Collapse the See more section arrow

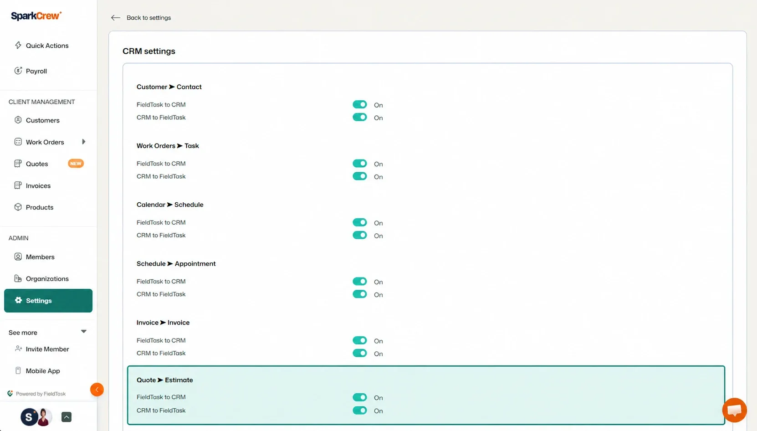pos(83,331)
